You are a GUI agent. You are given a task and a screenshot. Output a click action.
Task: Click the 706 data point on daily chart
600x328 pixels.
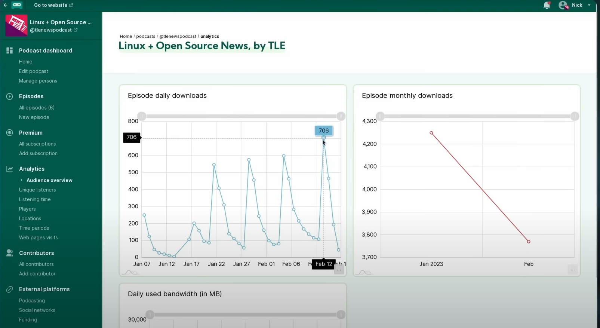[x=324, y=138]
